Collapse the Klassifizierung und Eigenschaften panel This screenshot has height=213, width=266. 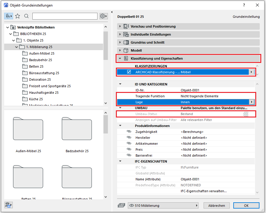tap(120, 58)
